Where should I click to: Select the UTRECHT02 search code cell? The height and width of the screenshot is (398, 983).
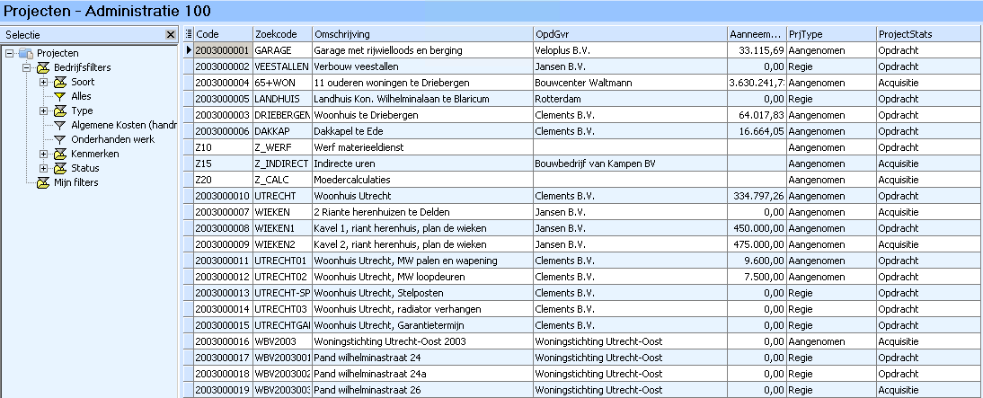coord(282,277)
